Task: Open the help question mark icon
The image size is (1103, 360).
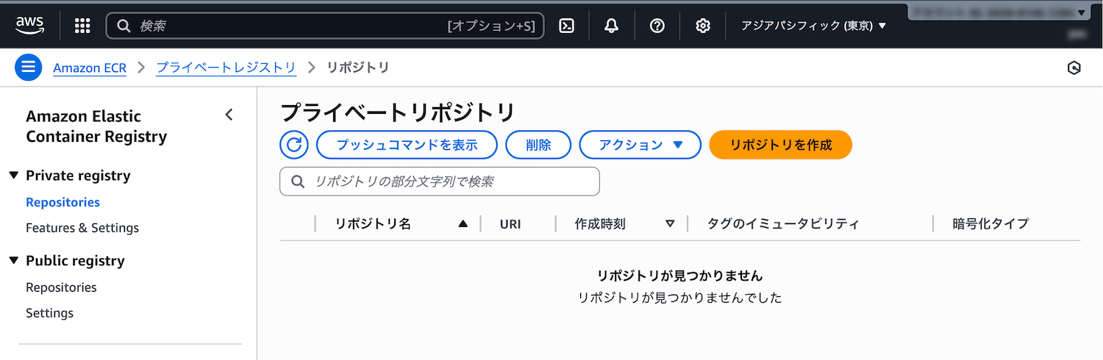Action: [x=657, y=26]
